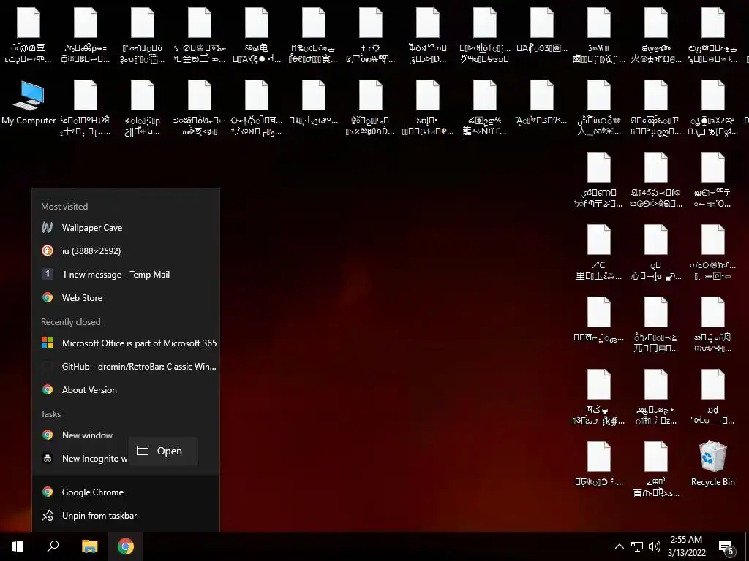The width and height of the screenshot is (749, 561).
Task: Select the Recycle Bin desktop icon
Action: click(x=712, y=464)
